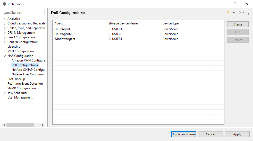Collapse the NAS Configuration tree node
Image resolution: width=253 pixels, height=141 pixels.
5,56
